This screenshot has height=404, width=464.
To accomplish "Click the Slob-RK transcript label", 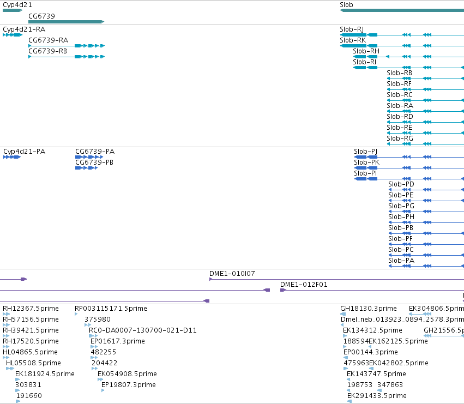I will click(353, 40).
